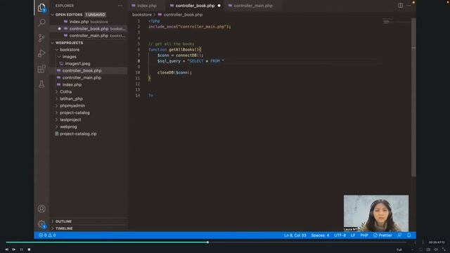This screenshot has height=253, width=450.
Task: Open the Extensions view
Action: click(x=41, y=69)
